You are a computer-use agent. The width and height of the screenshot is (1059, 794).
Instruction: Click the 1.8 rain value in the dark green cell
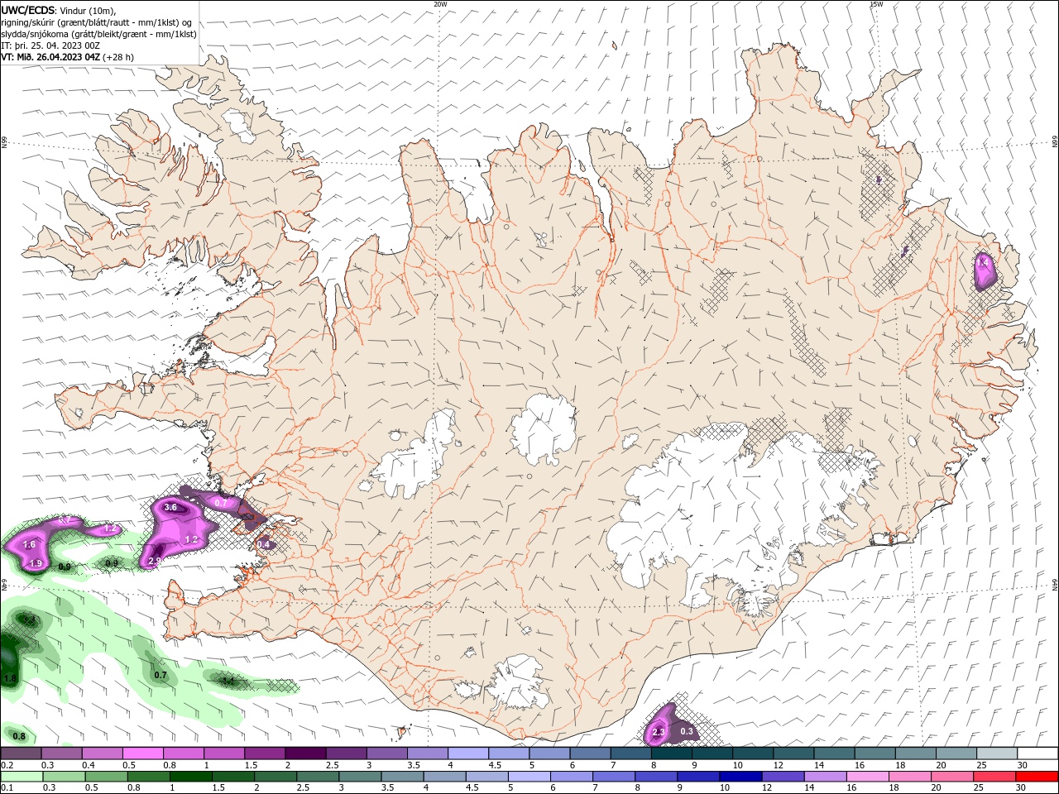(x=10, y=678)
